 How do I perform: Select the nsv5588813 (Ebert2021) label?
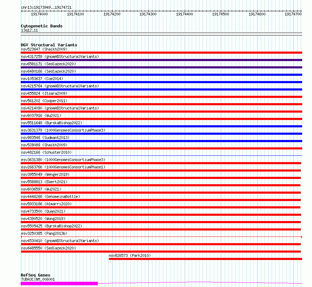click(44, 182)
